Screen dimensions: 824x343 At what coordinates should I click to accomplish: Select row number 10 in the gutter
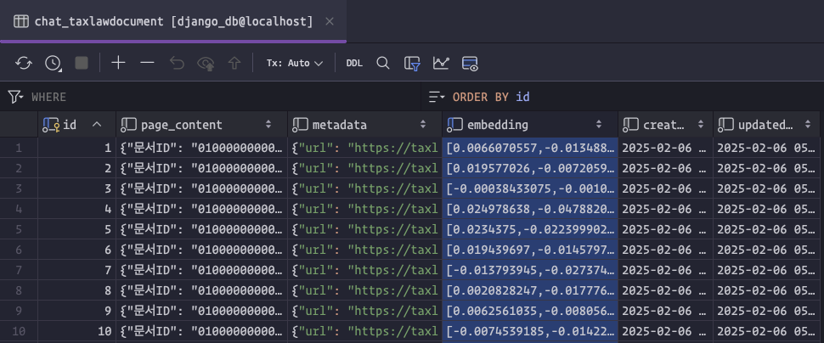click(x=19, y=331)
